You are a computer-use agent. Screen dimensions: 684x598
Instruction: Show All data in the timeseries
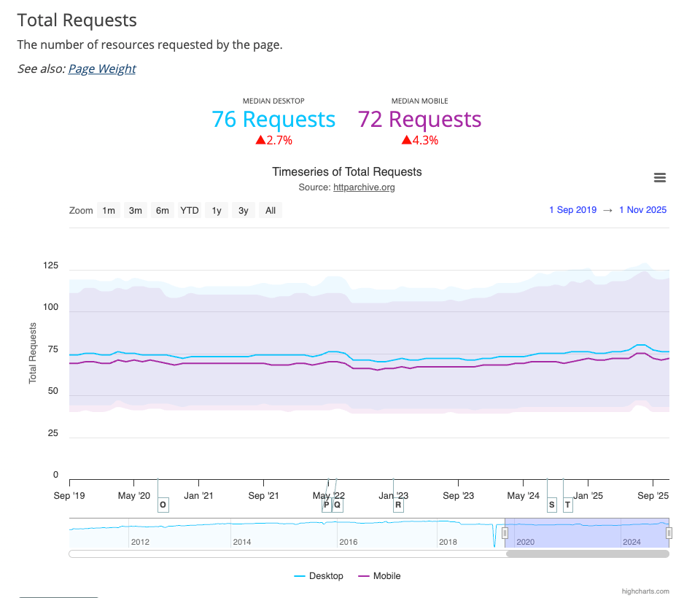271,211
